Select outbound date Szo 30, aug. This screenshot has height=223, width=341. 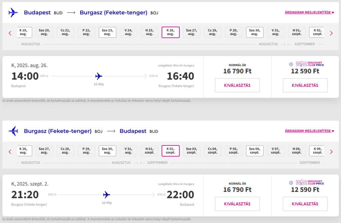[x=255, y=32]
